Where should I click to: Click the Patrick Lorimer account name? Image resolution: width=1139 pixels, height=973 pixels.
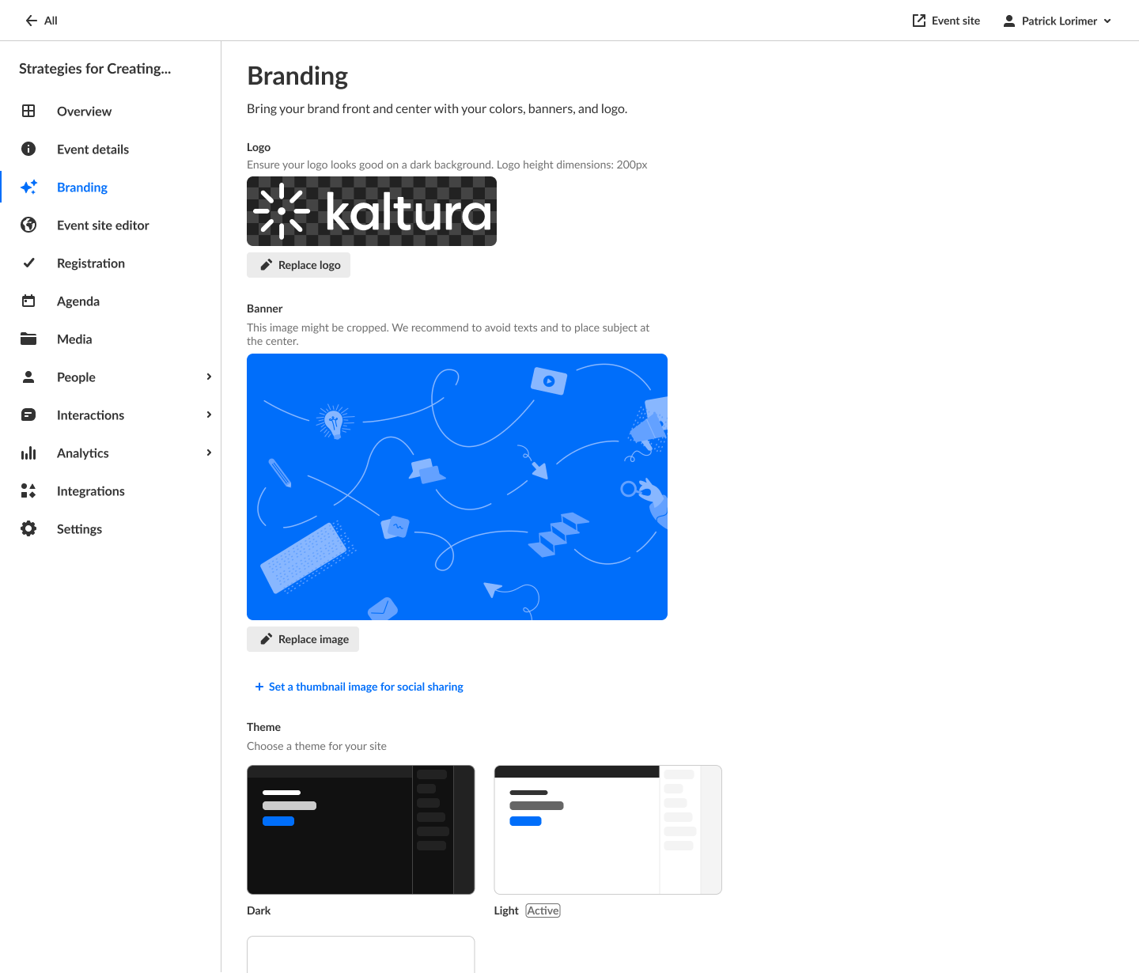tap(1059, 21)
